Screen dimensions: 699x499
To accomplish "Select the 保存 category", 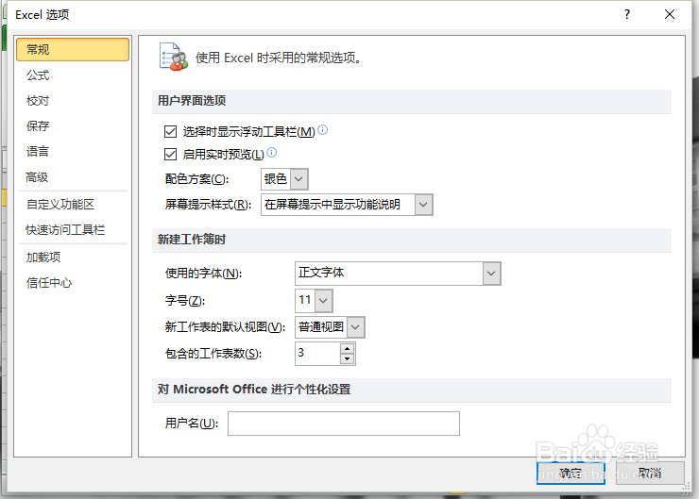I will pyautogui.click(x=73, y=126).
